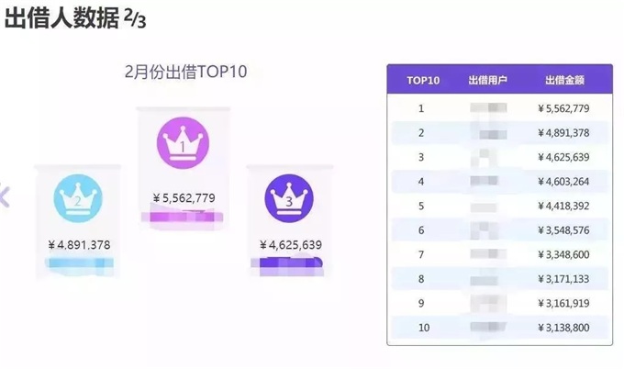Image resolution: width=624 pixels, height=369 pixels.
Task: Click the 出借用户 column header
Action: coord(487,80)
